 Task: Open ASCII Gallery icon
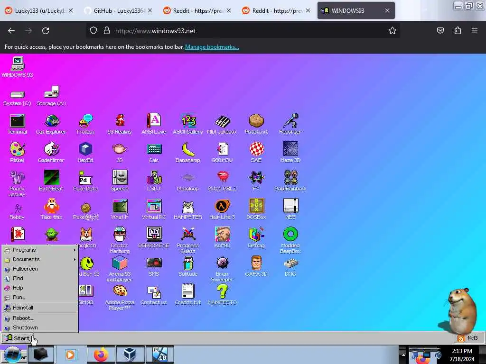pyautogui.click(x=188, y=124)
